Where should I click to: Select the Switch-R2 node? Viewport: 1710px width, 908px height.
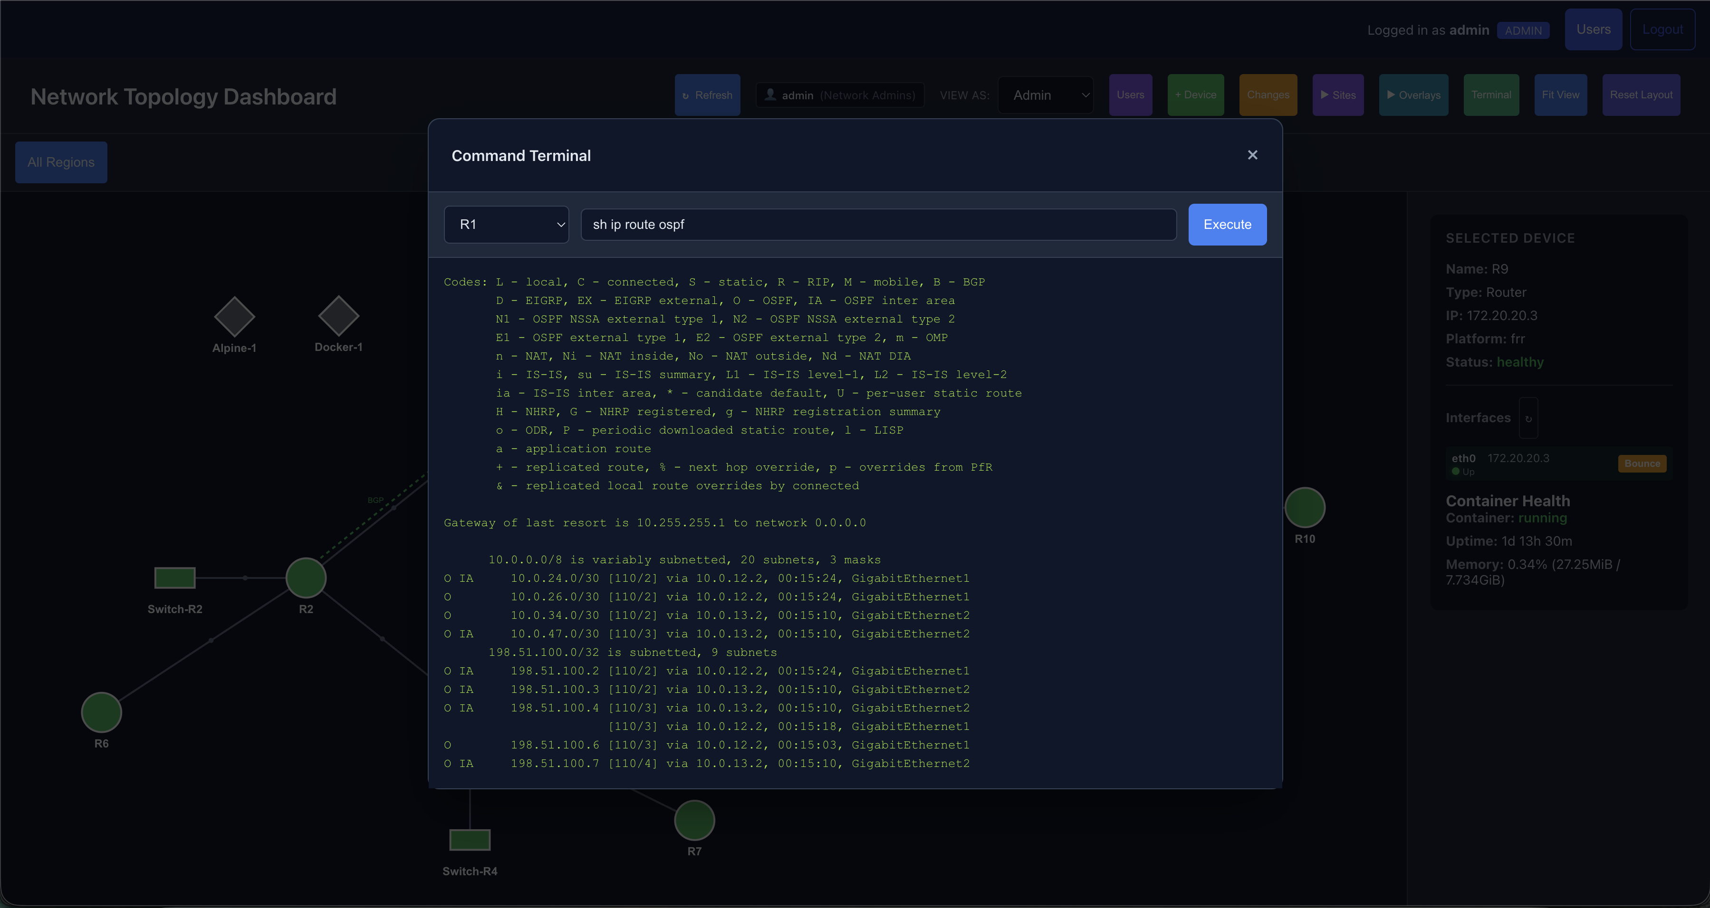(x=174, y=577)
